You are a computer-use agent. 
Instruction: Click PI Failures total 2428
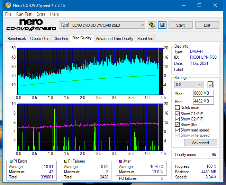[104, 177]
